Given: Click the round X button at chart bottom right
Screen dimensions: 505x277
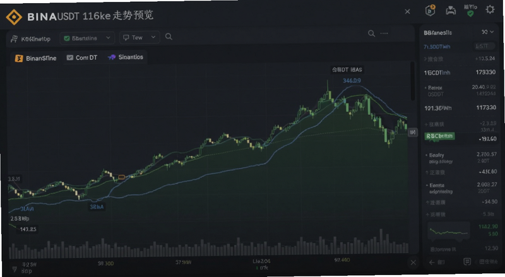Looking at the screenshot, I should coord(413,262).
